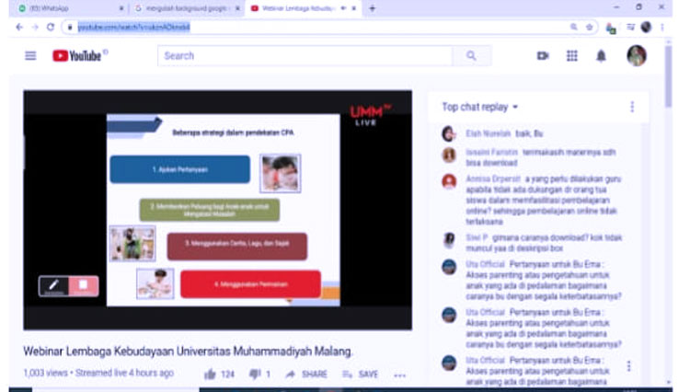Open the create video camera icon
Viewport: 690px width, 392px height.
pyautogui.click(x=543, y=56)
